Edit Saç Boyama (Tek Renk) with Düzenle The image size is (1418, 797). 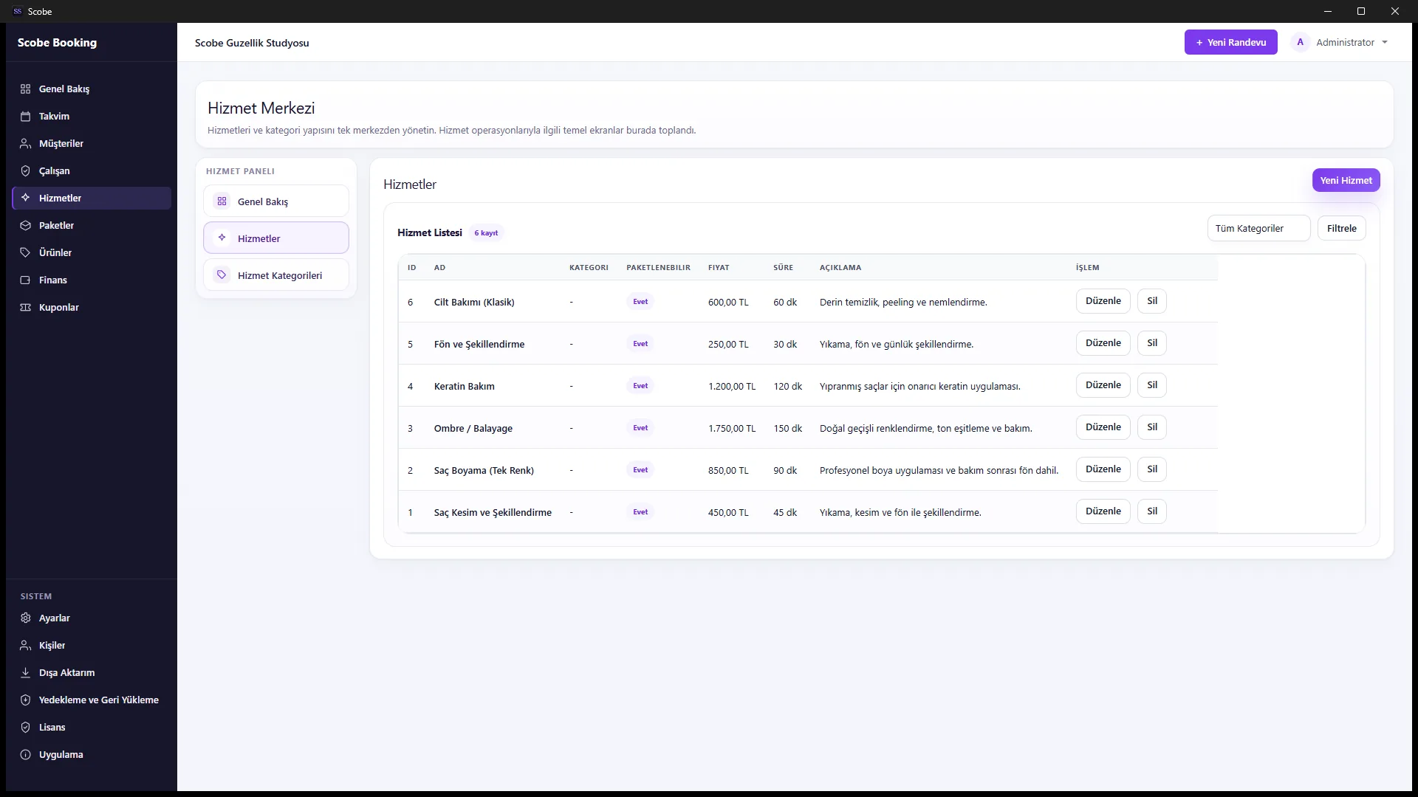coord(1103,469)
